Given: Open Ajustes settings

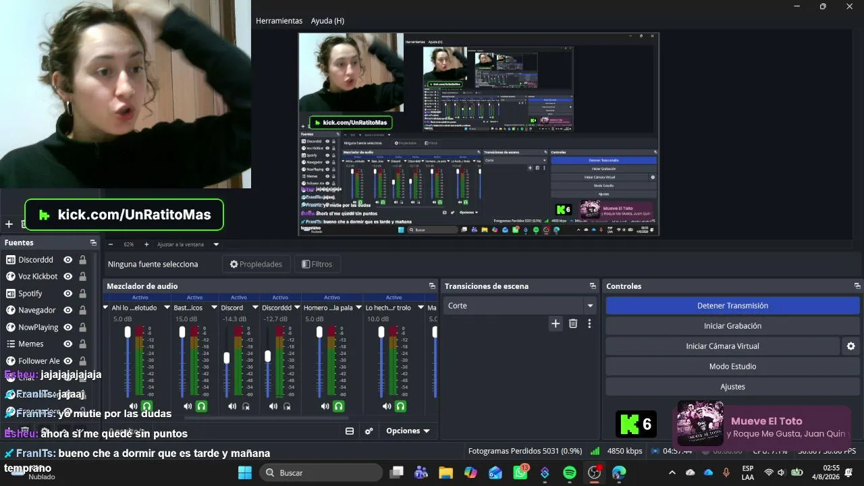Looking at the screenshot, I should tap(732, 387).
